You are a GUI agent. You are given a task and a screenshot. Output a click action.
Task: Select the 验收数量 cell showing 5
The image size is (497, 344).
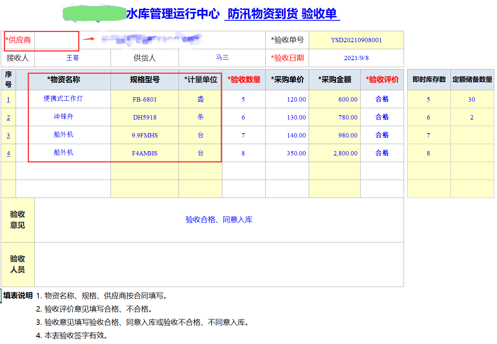click(x=243, y=99)
